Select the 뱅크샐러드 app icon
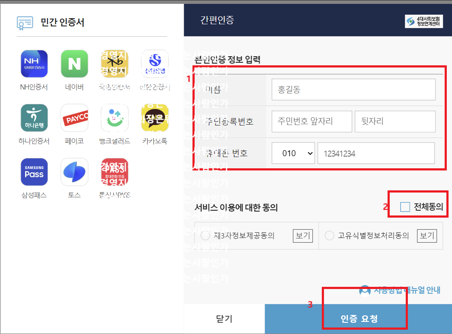The image size is (452, 334). tap(114, 118)
